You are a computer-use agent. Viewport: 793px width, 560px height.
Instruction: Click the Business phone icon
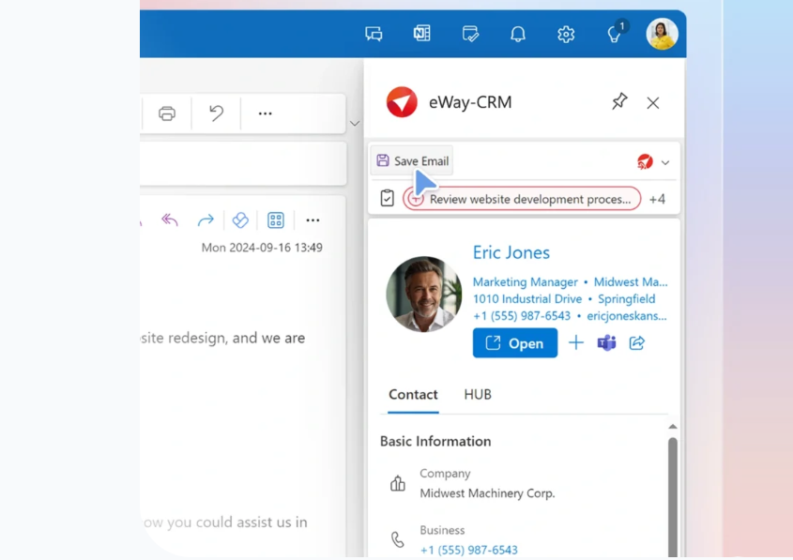(x=398, y=539)
